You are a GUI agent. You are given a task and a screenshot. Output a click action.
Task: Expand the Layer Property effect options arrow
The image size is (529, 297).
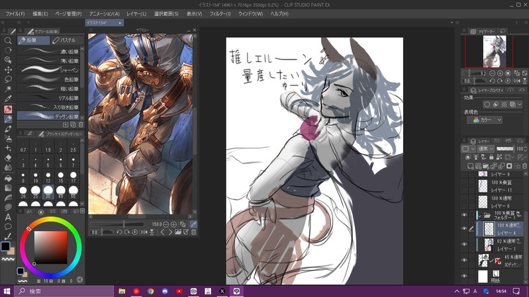pos(520,105)
